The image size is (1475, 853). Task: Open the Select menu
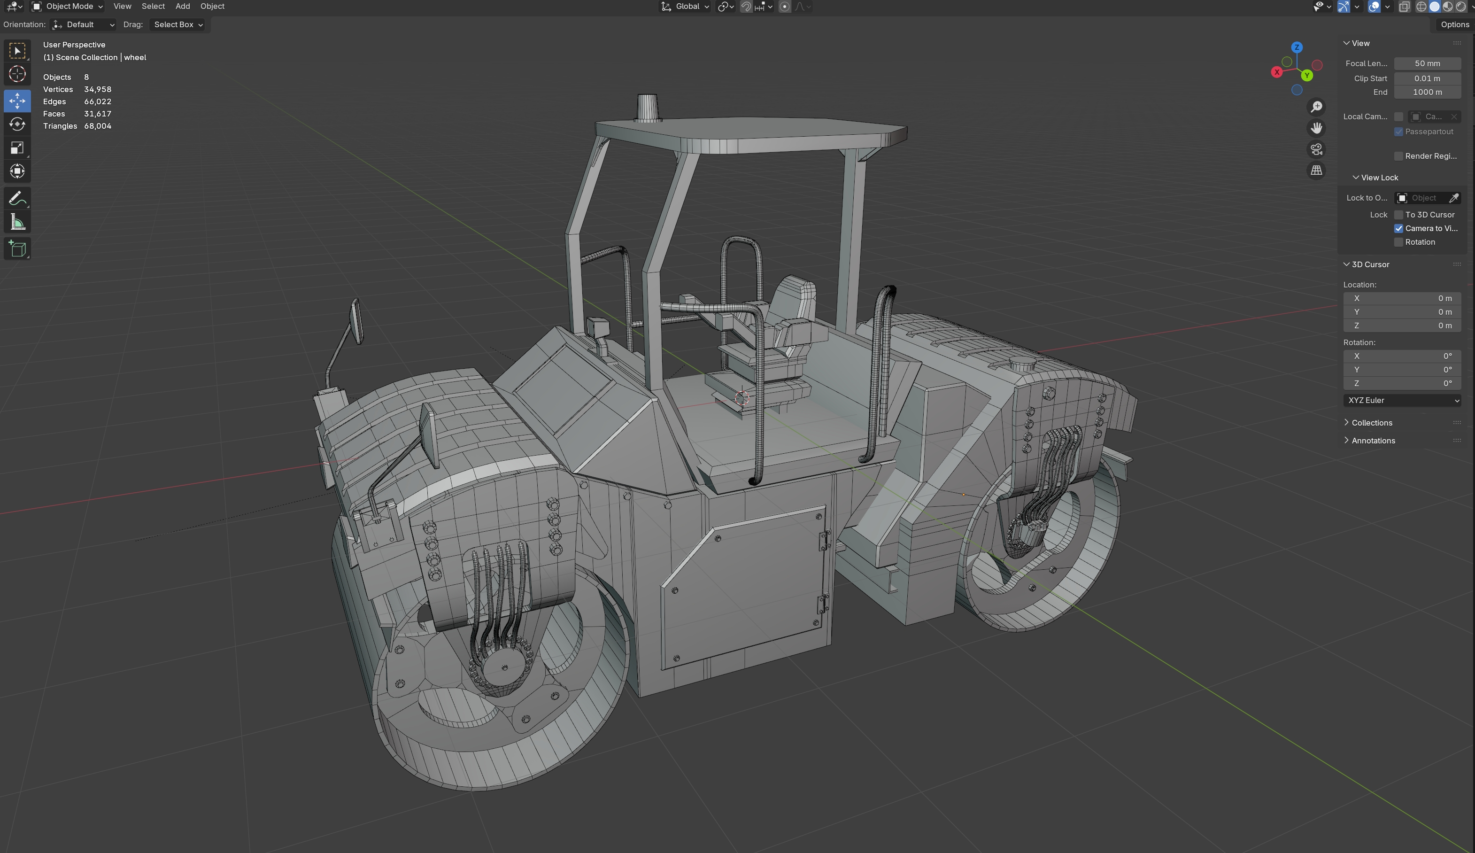(x=153, y=7)
